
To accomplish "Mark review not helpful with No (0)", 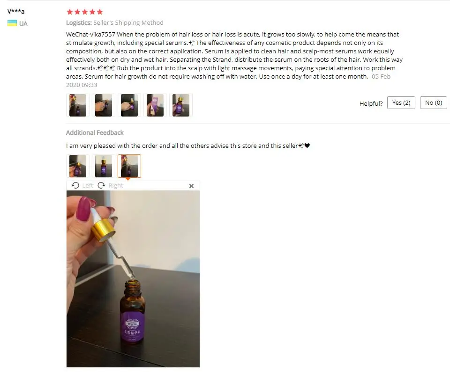I will (433, 102).
